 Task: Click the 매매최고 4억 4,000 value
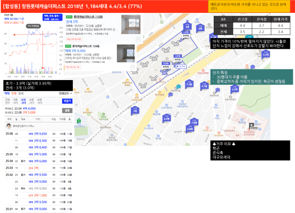coord(29,109)
